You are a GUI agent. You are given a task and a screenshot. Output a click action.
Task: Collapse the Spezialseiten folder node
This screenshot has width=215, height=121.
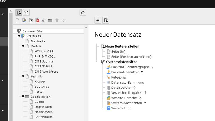23,97
